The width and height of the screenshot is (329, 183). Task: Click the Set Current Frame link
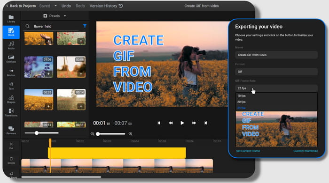[248, 151]
